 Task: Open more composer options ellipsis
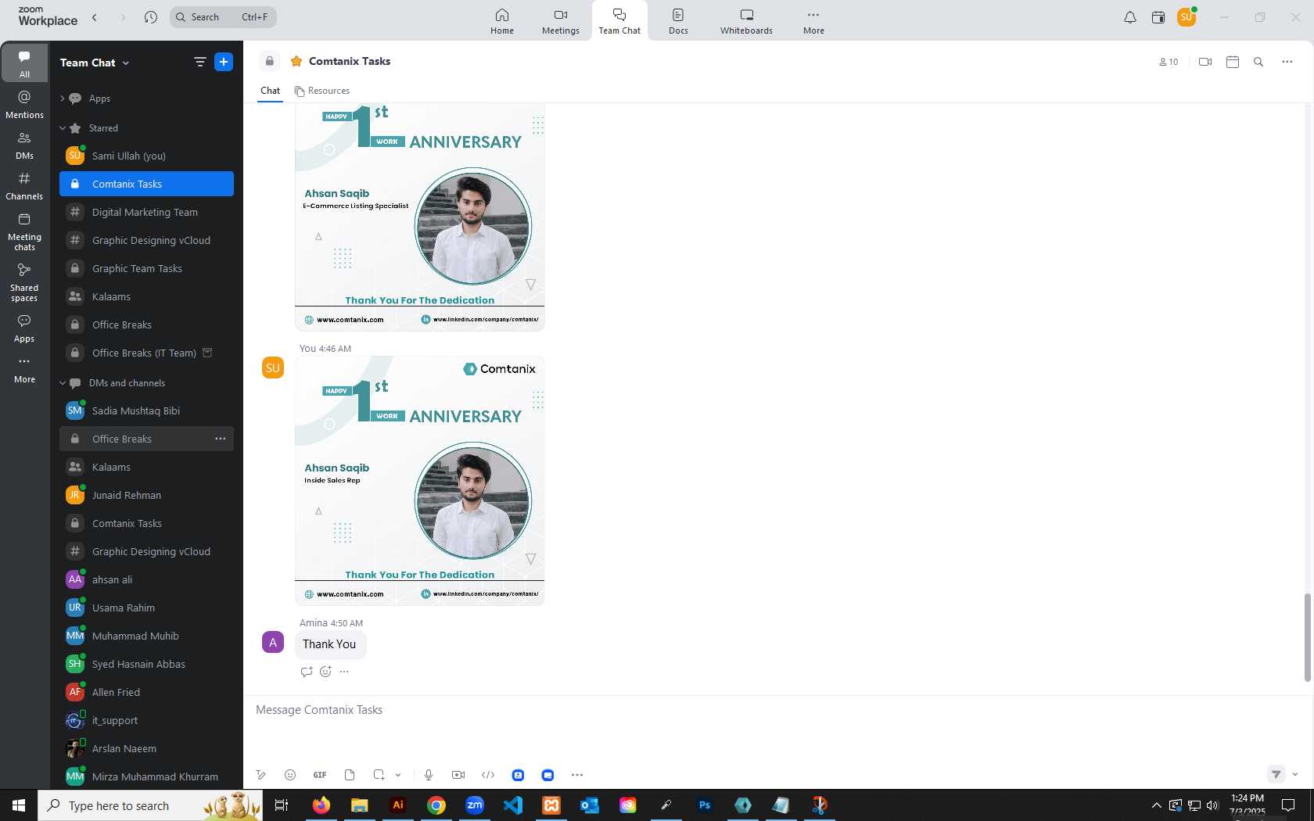577,775
